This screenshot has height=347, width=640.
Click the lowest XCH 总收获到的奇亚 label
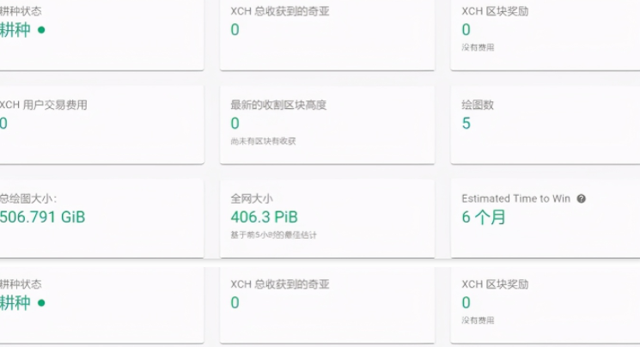280,283
